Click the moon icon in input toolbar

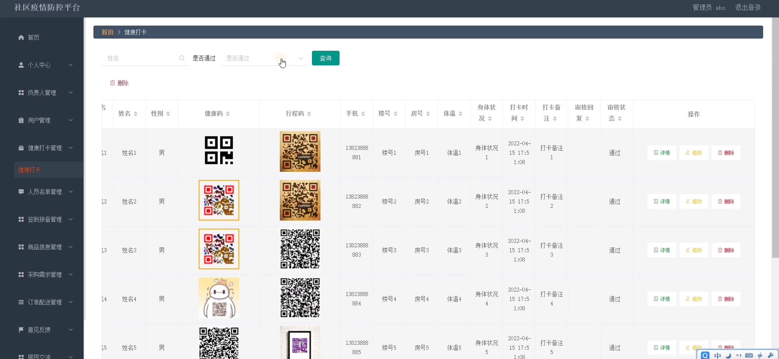(728, 355)
